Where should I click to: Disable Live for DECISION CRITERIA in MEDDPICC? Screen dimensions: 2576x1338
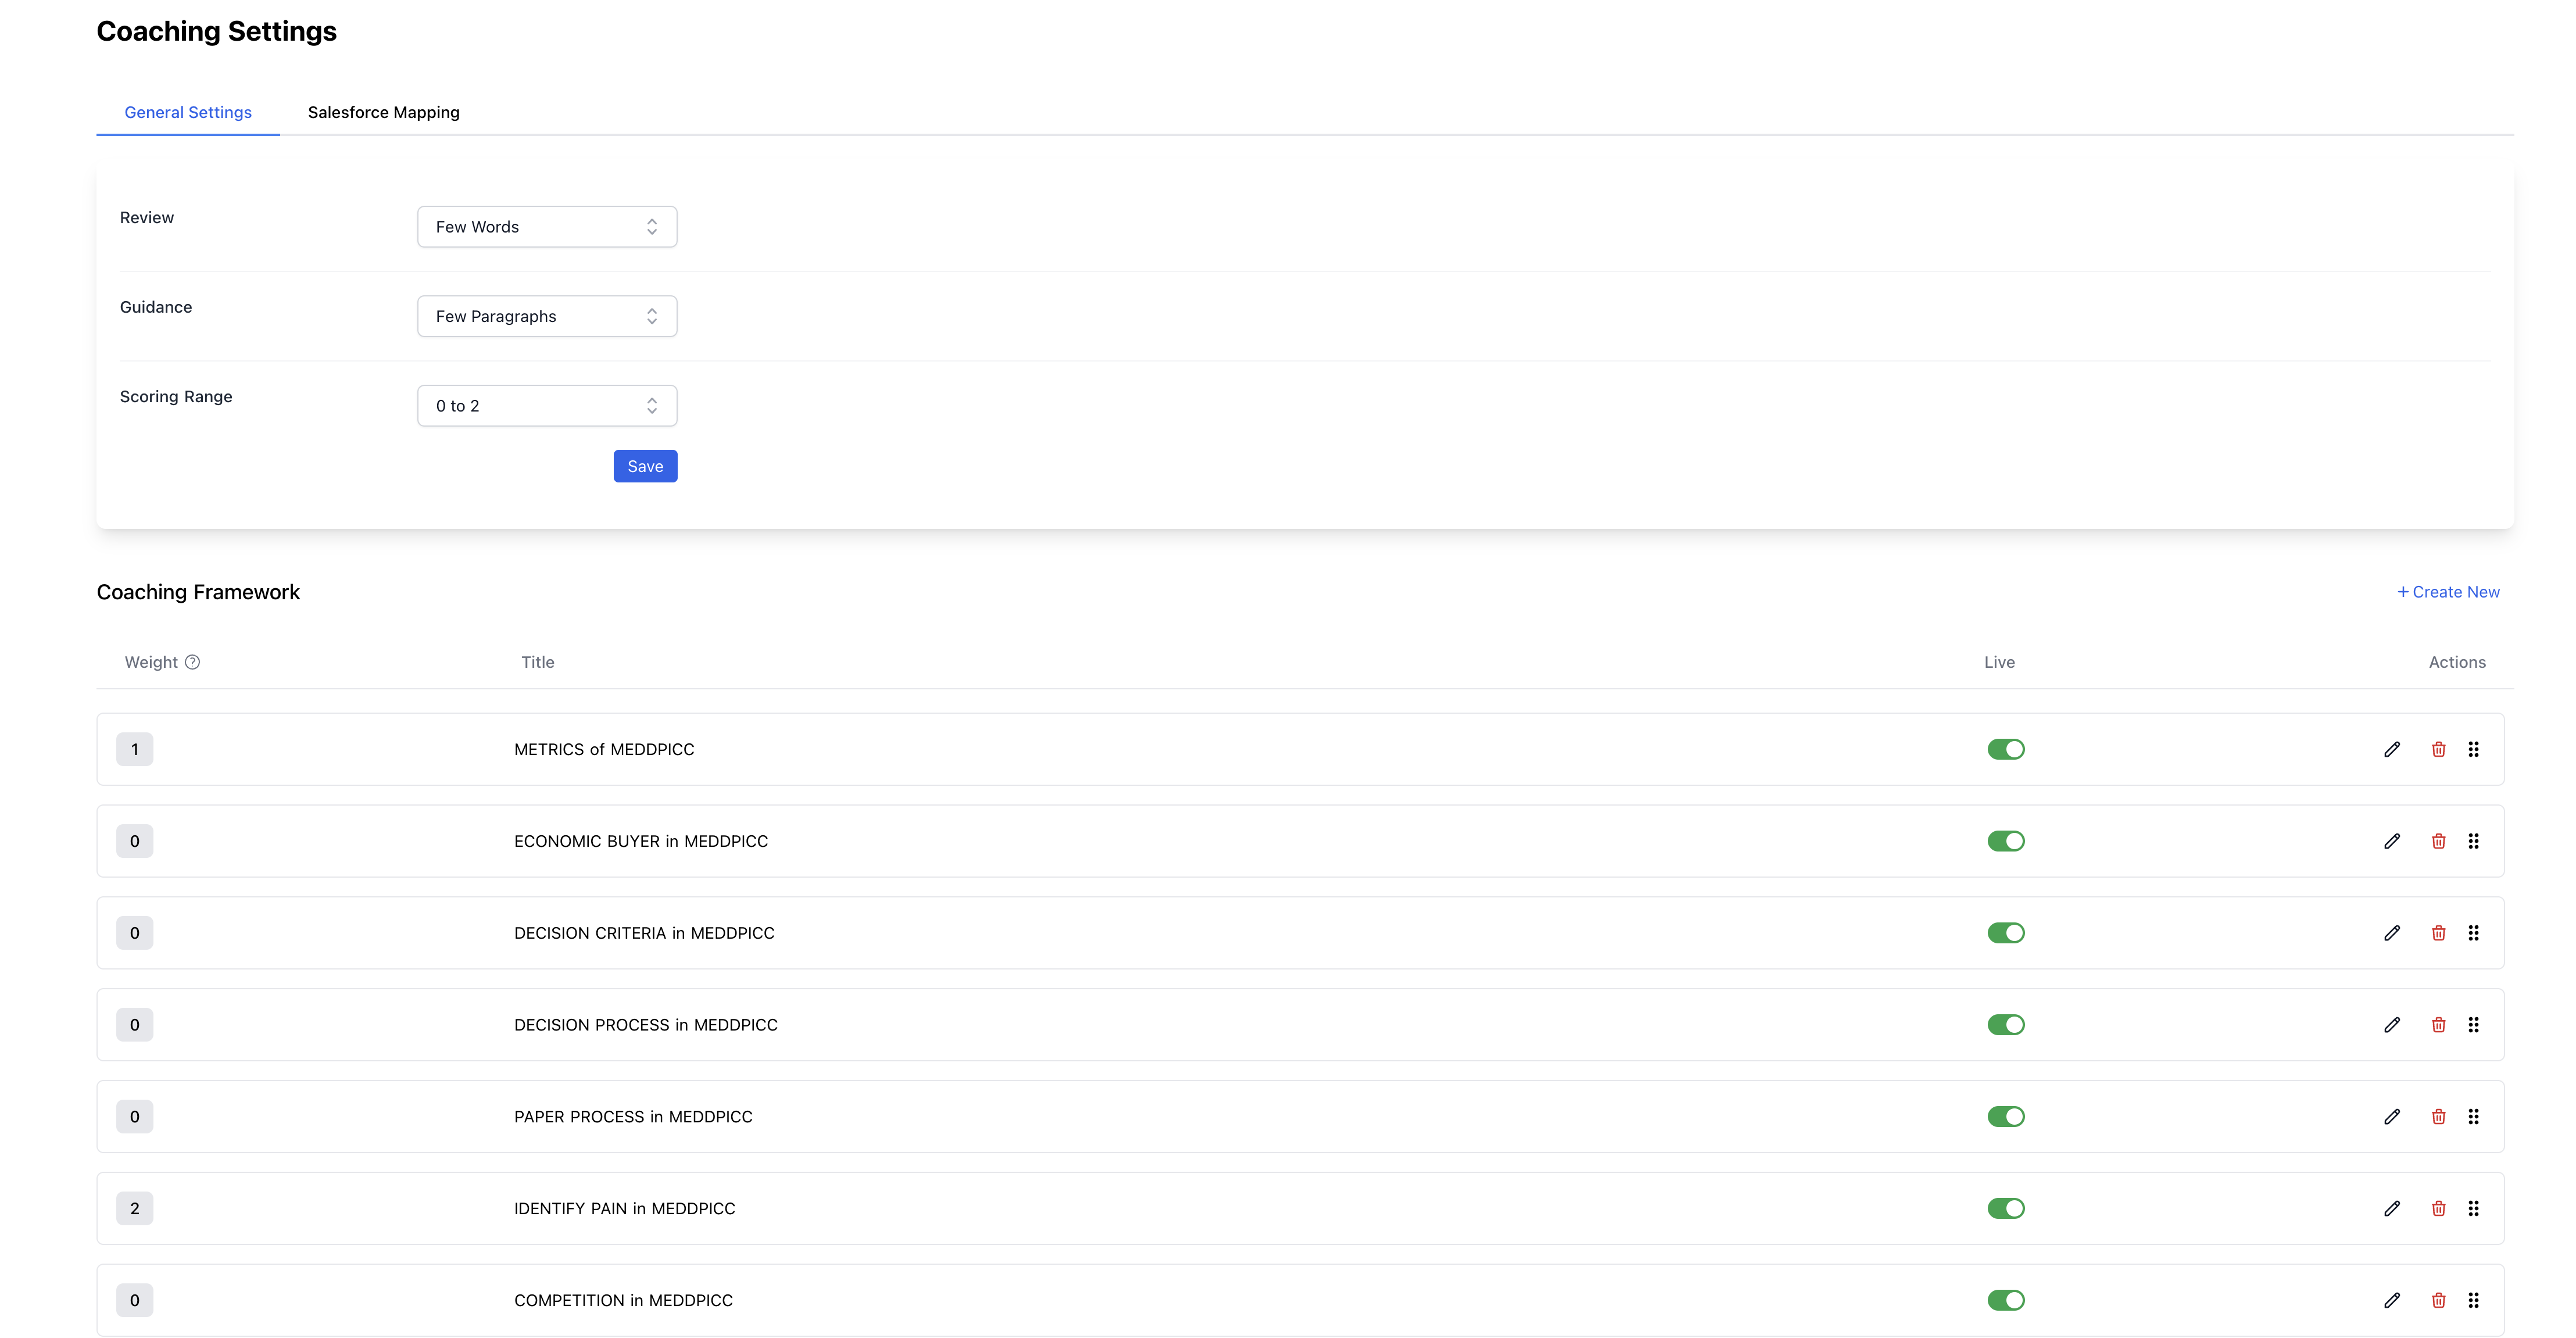pyautogui.click(x=2006, y=933)
